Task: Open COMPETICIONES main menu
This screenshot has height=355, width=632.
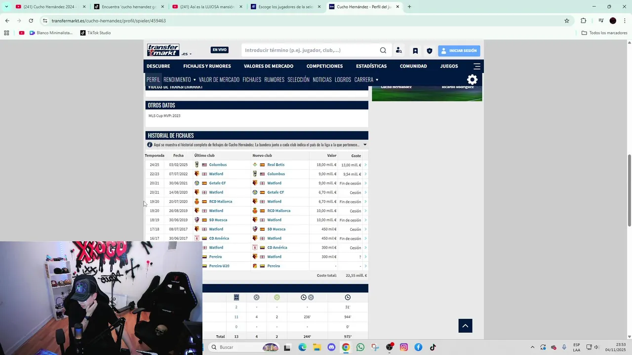Action: [324, 66]
